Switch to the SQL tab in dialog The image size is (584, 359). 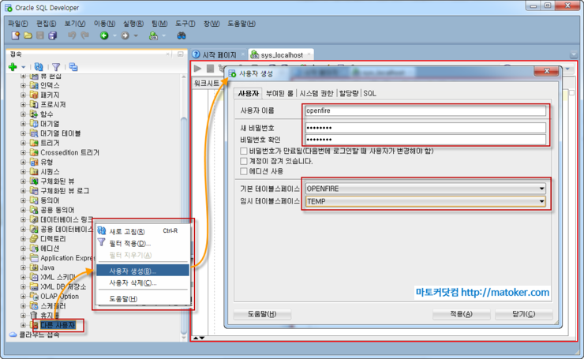coord(369,93)
